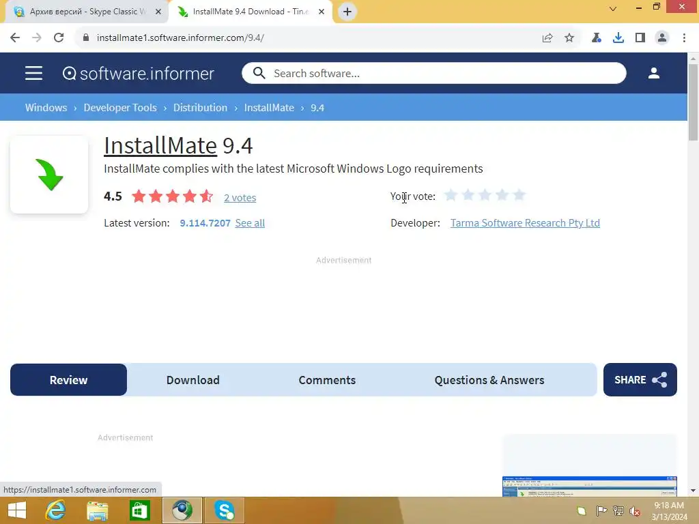Screen dimensions: 699x524
Task: Open a new tab with the plus button
Action: [347, 12]
